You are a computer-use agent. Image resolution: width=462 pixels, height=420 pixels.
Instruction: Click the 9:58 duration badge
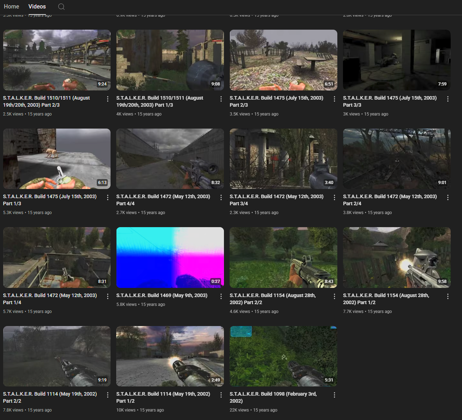pyautogui.click(x=442, y=282)
